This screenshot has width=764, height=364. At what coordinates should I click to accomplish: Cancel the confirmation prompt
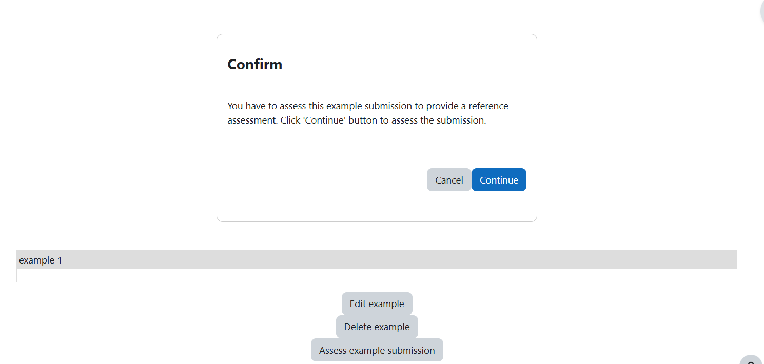tap(449, 180)
